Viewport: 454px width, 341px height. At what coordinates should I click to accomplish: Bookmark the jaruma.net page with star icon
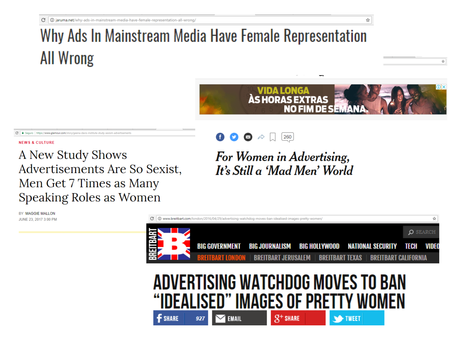point(368,20)
